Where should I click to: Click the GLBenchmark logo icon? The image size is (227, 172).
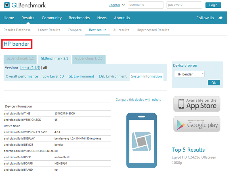(7, 5)
